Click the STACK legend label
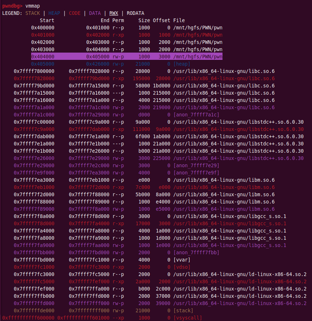The width and height of the screenshot is (312, 321). 33,13
